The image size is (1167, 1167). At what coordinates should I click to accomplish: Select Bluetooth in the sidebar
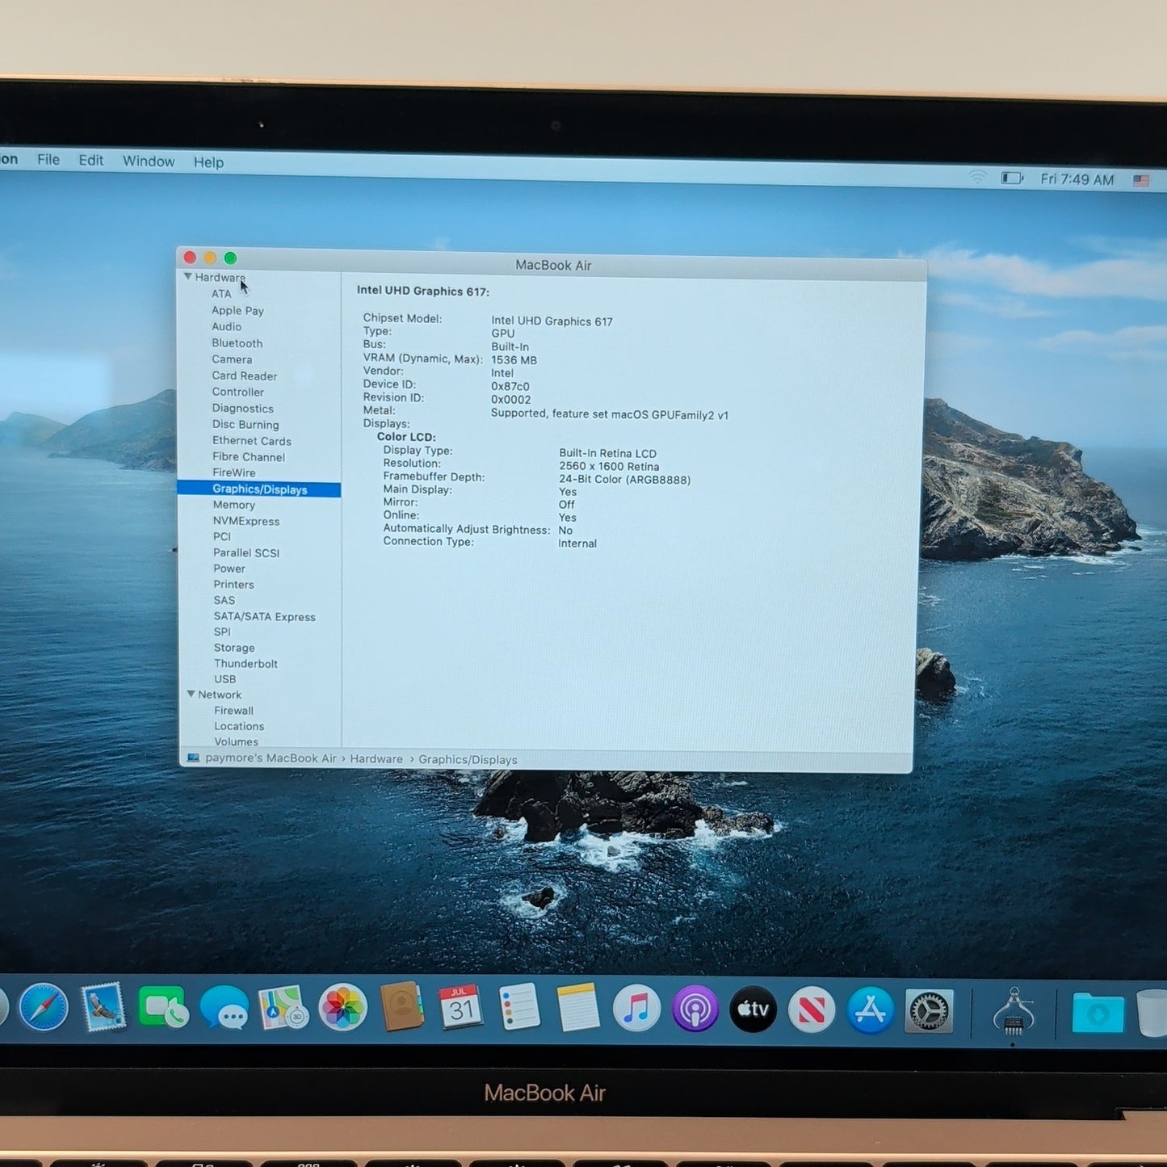tap(237, 343)
